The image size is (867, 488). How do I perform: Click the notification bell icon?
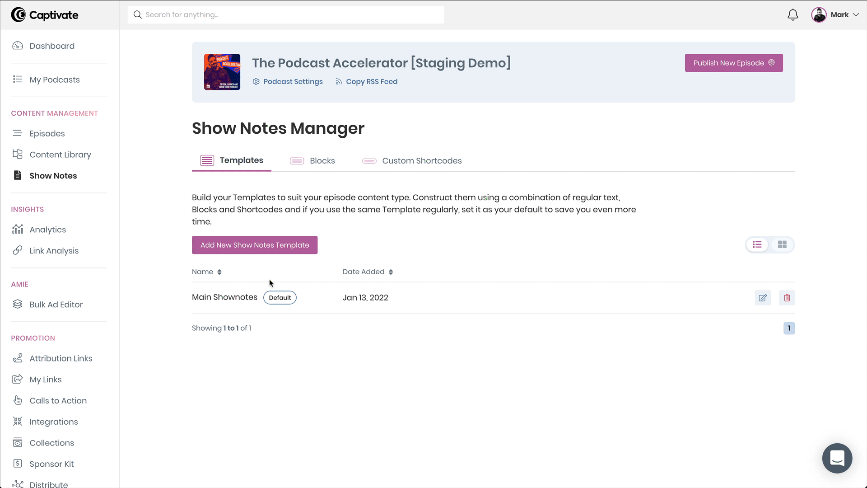tap(793, 14)
